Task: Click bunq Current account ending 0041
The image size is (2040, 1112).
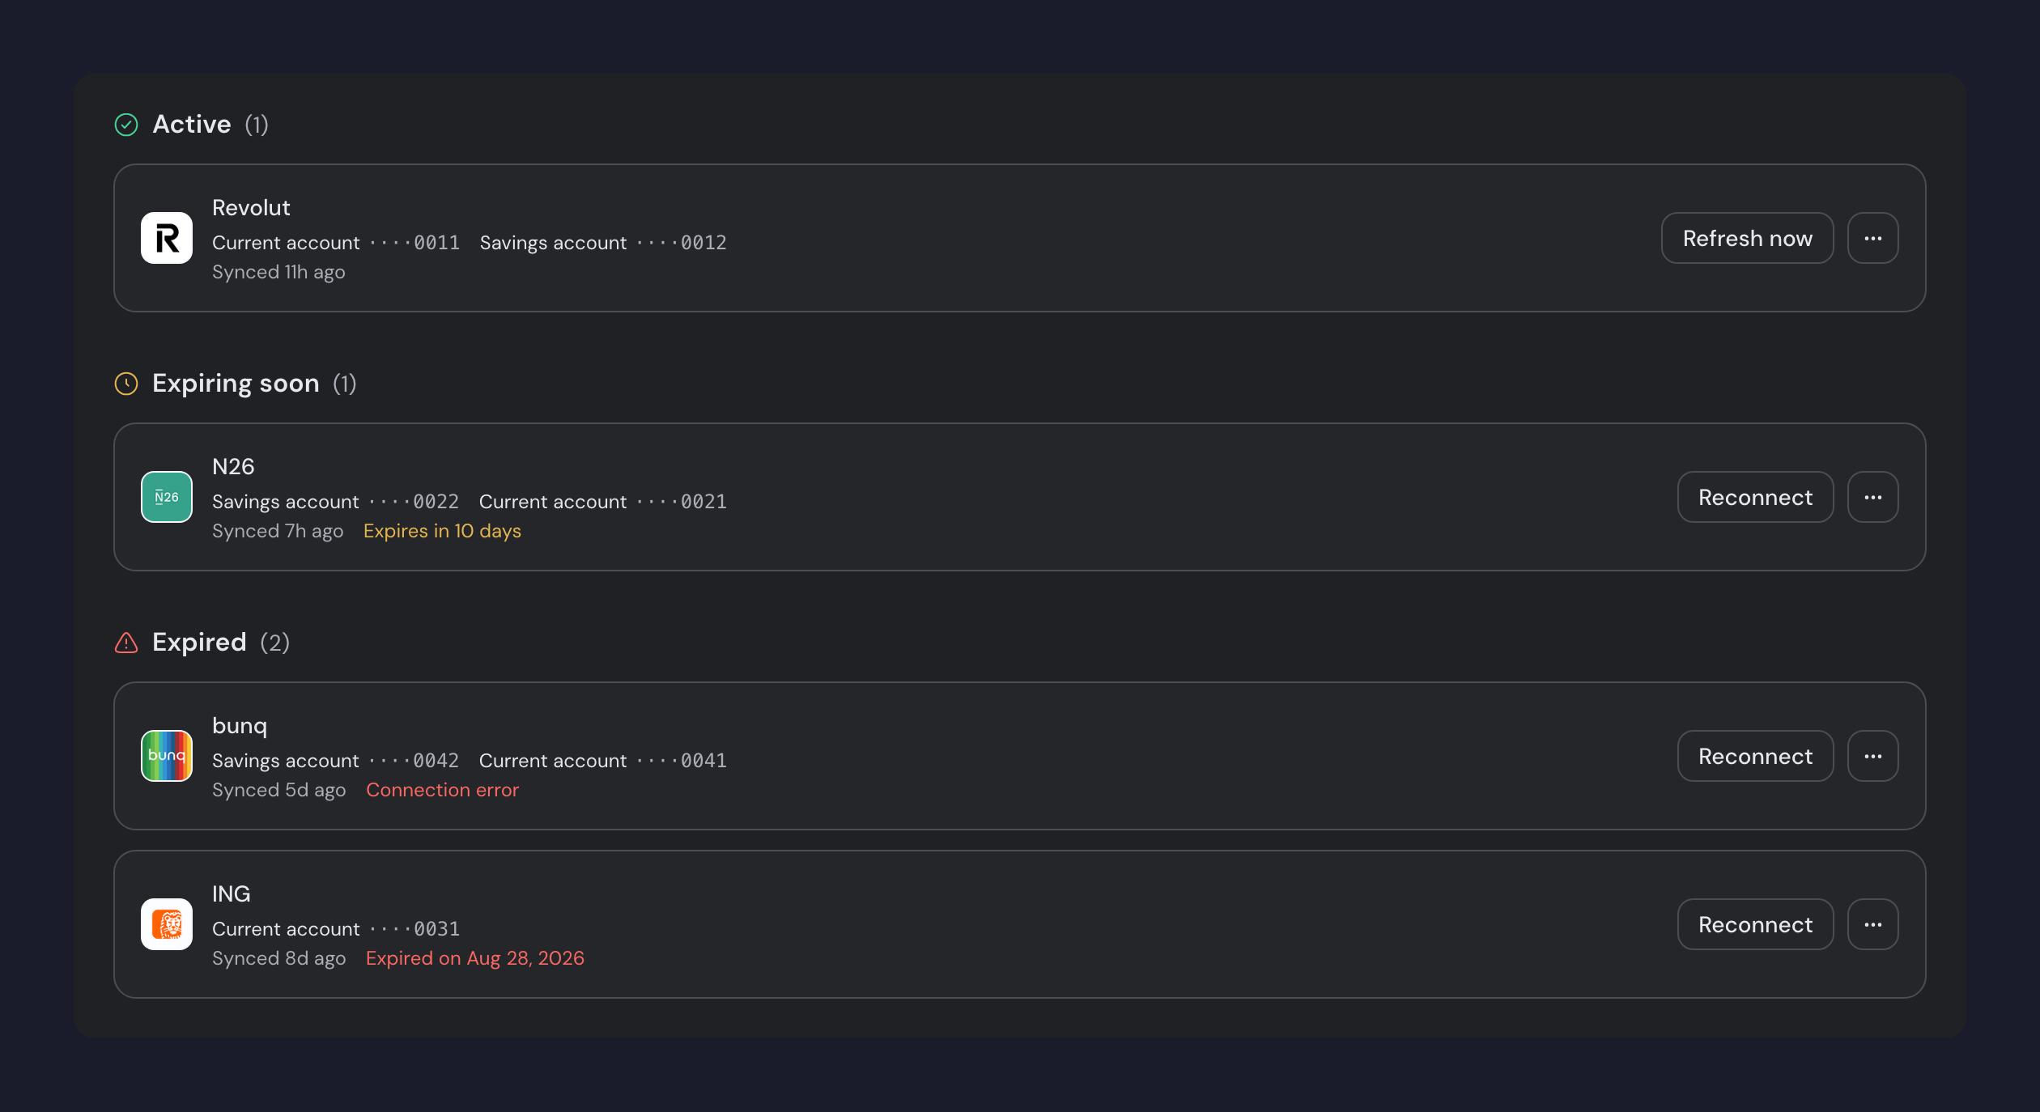Action: (603, 761)
